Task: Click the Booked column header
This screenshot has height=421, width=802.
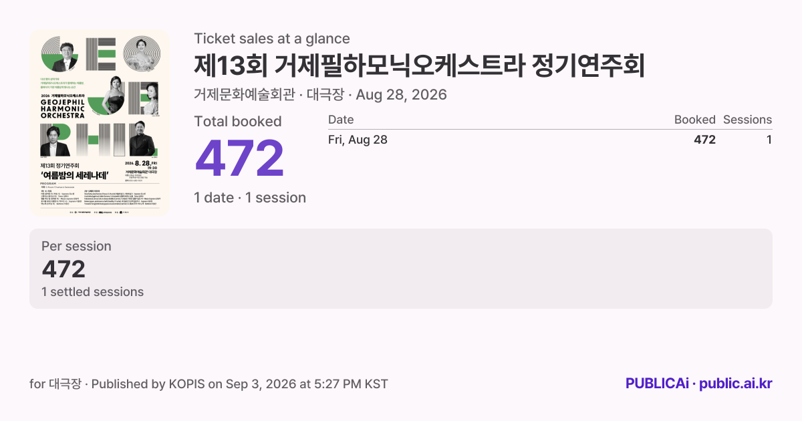Action: click(x=694, y=120)
